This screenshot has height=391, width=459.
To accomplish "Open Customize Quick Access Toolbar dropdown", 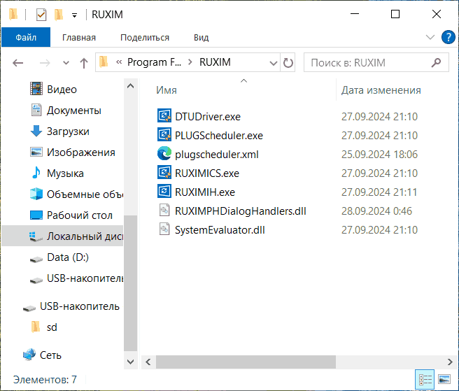I will click(x=74, y=15).
